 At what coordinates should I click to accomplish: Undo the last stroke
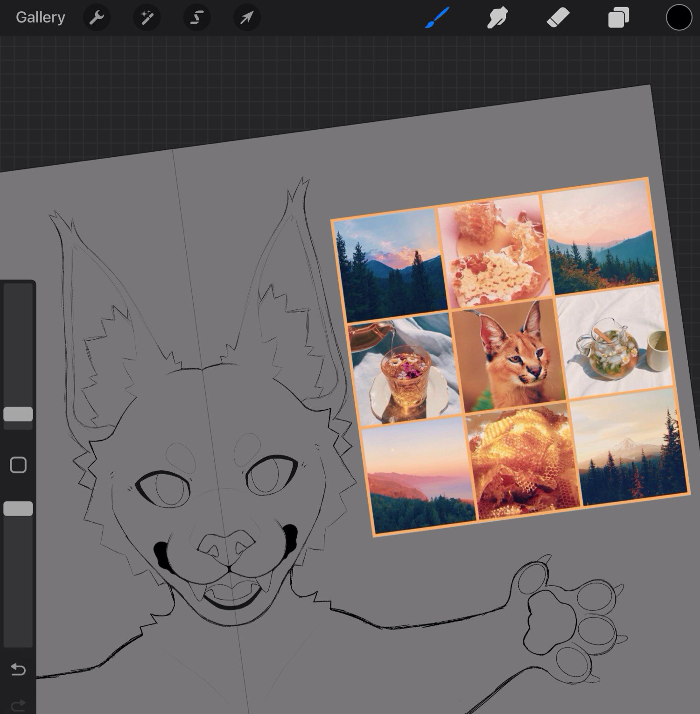18,670
